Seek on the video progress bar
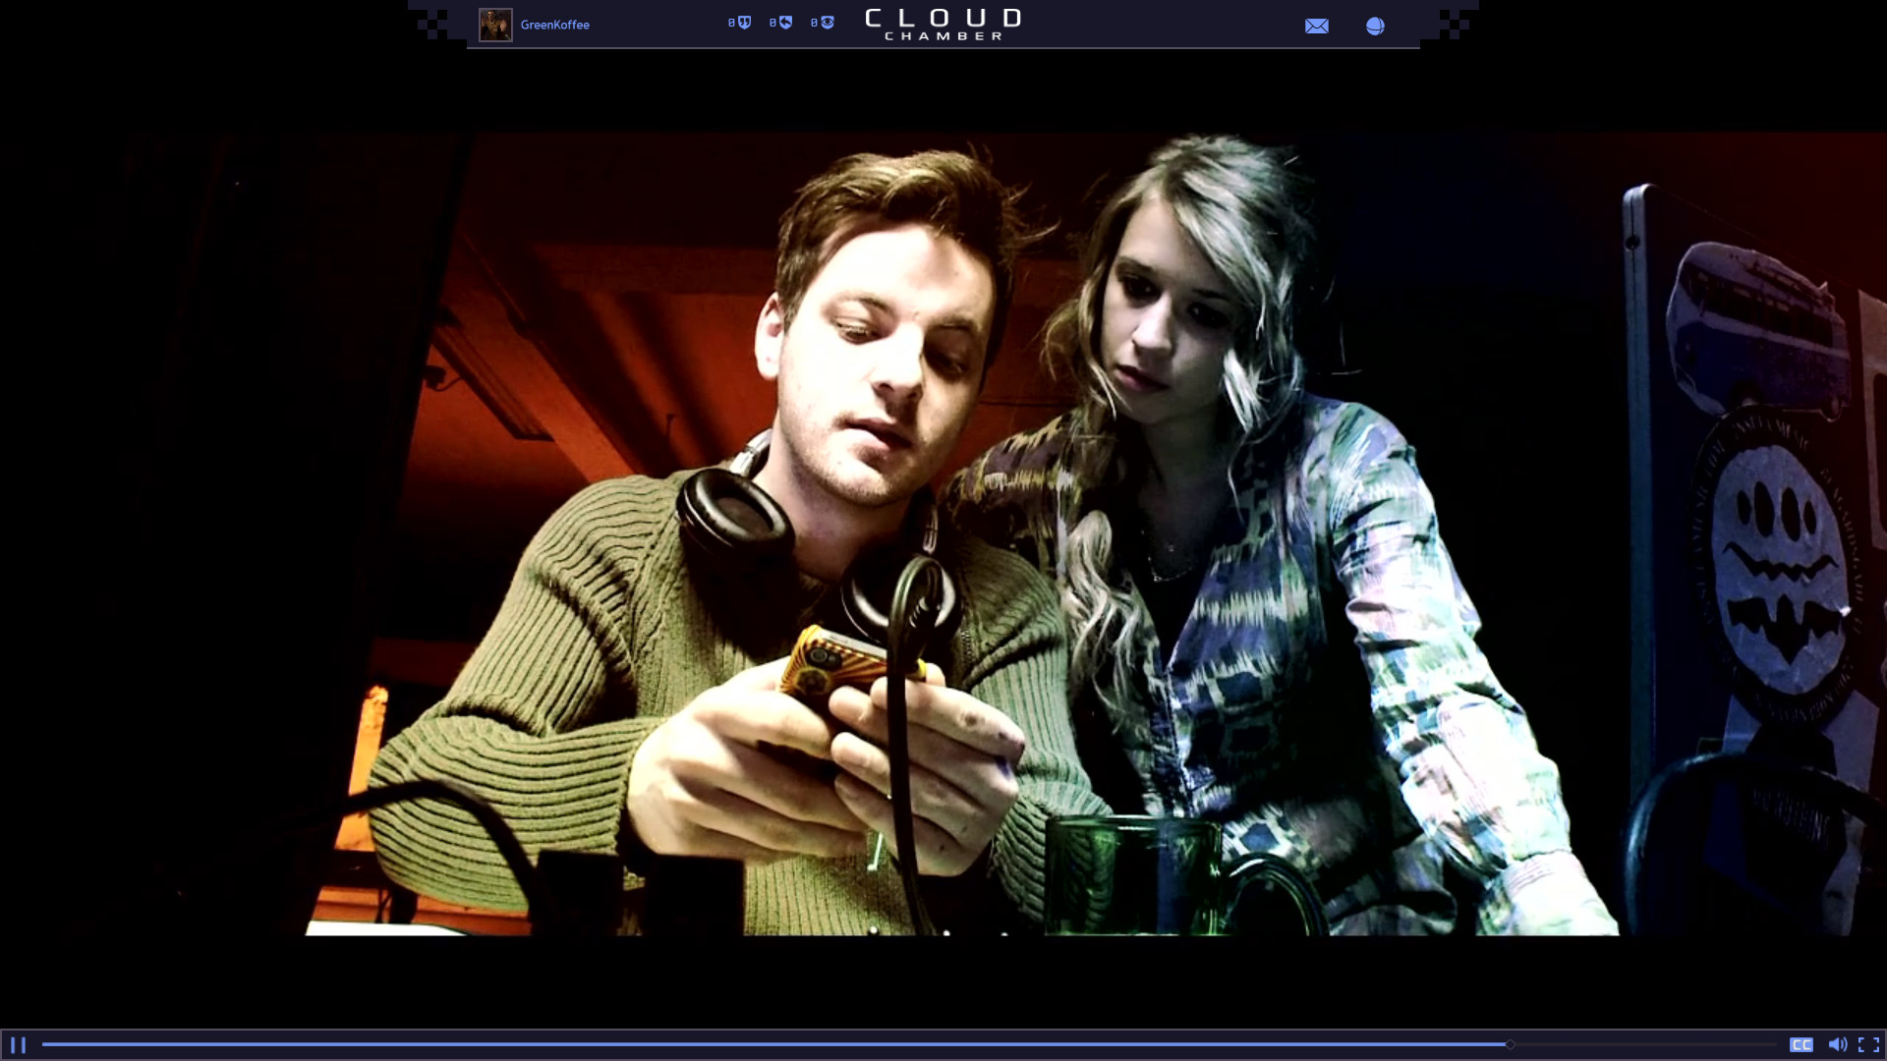This screenshot has width=1887, height=1061. click(x=909, y=1044)
